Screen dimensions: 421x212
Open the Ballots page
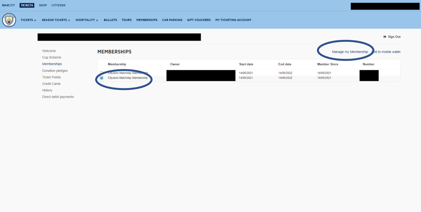coord(110,20)
